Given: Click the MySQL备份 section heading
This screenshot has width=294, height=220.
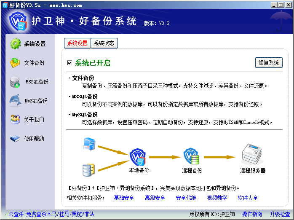Looking at the screenshot, I should pos(85,115).
